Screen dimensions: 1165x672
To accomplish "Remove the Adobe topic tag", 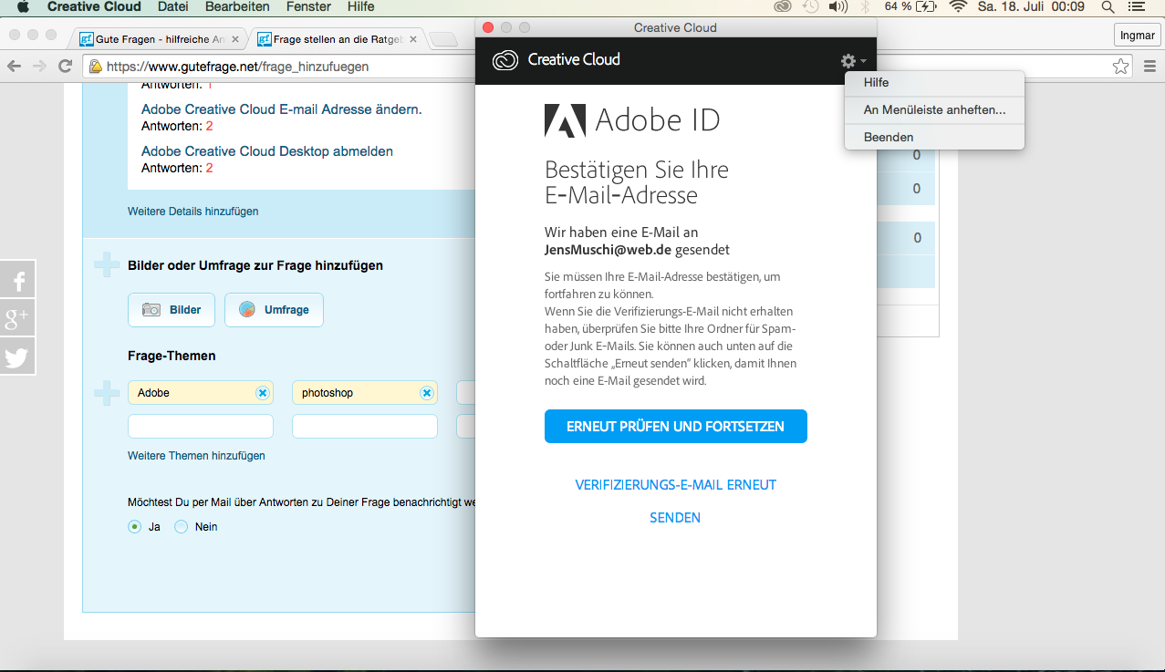I will pos(262,393).
